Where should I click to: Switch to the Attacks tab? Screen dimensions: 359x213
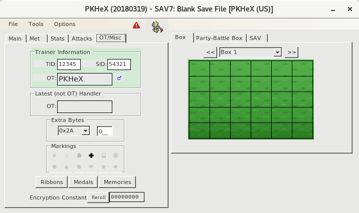(x=82, y=38)
